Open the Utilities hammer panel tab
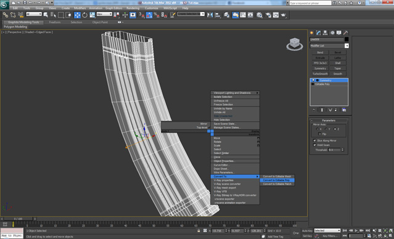Viewport: 394px width, 239px height. pos(346,33)
